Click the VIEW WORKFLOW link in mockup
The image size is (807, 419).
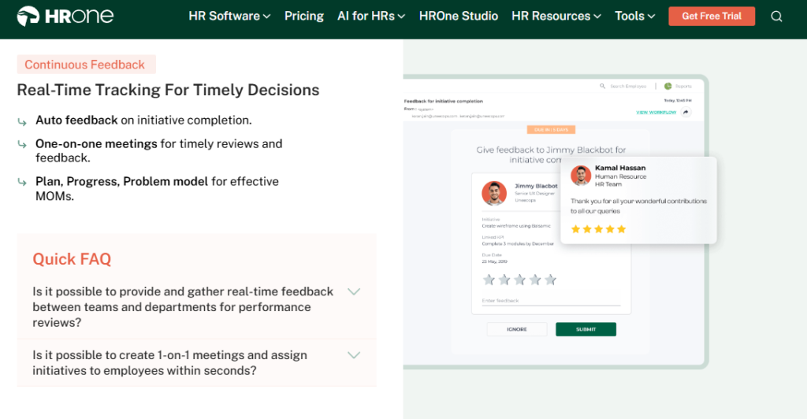[x=656, y=112]
